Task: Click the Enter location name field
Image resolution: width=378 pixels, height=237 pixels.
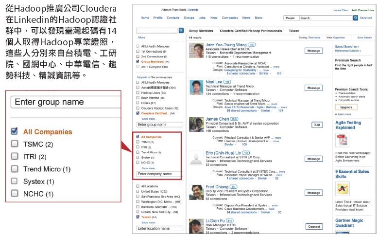Action: click(x=159, y=228)
